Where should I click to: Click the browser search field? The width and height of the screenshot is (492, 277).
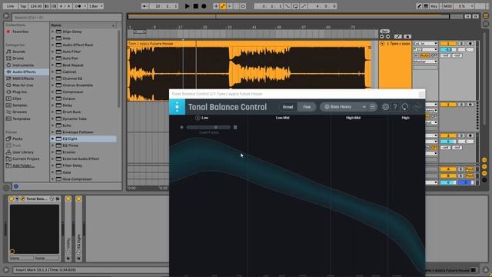[67, 17]
